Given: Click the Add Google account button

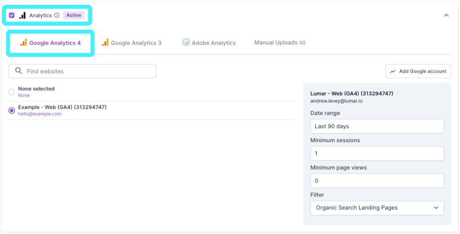Looking at the screenshot, I should (418, 71).
